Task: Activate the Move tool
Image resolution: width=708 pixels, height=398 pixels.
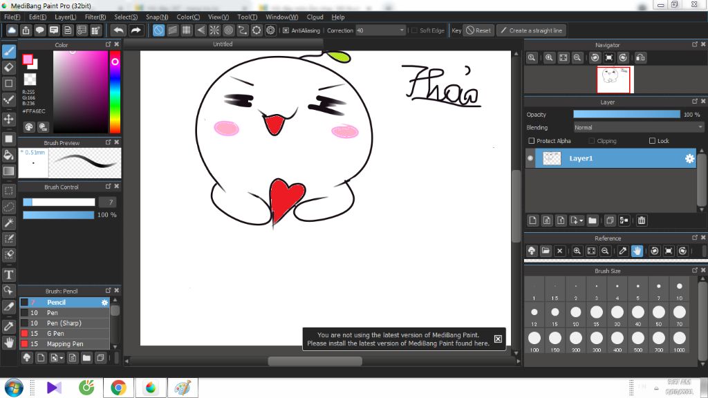Action: 9,119
